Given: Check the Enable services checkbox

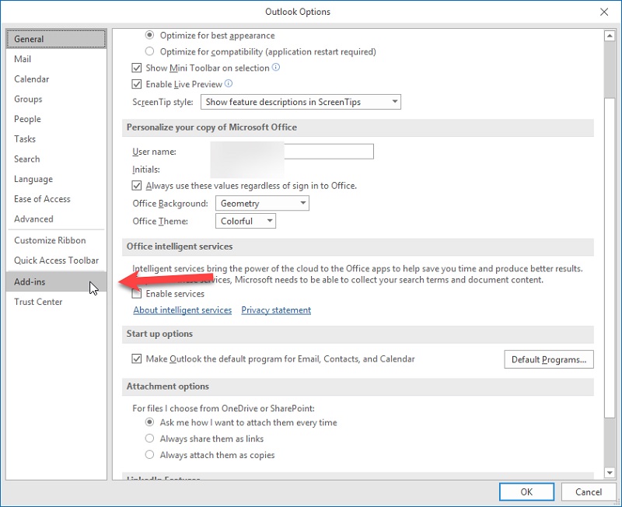Looking at the screenshot, I should coord(138,294).
